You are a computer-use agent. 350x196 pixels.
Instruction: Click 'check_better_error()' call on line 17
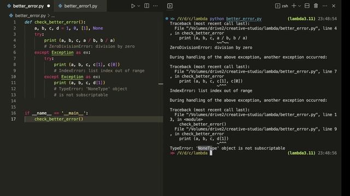[59, 119]
